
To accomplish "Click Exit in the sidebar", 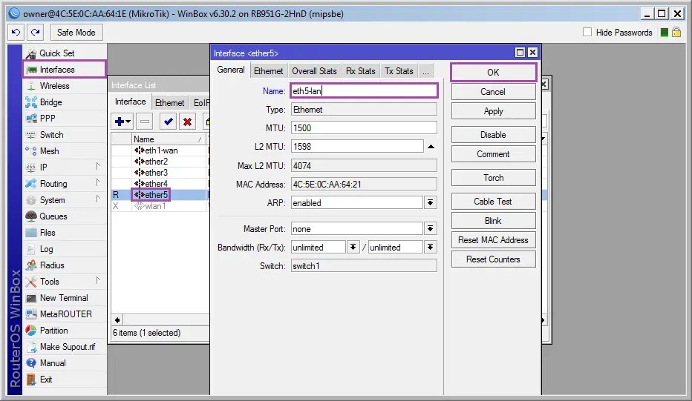I will click(x=65, y=380).
